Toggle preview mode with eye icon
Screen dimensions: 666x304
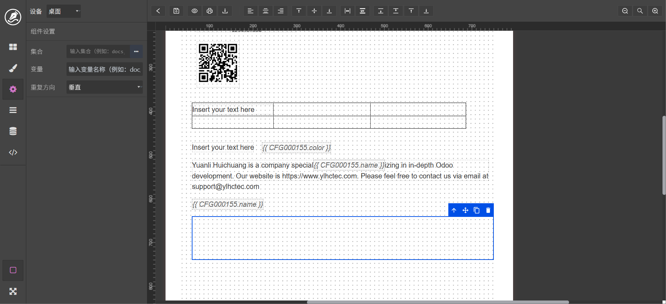click(195, 11)
